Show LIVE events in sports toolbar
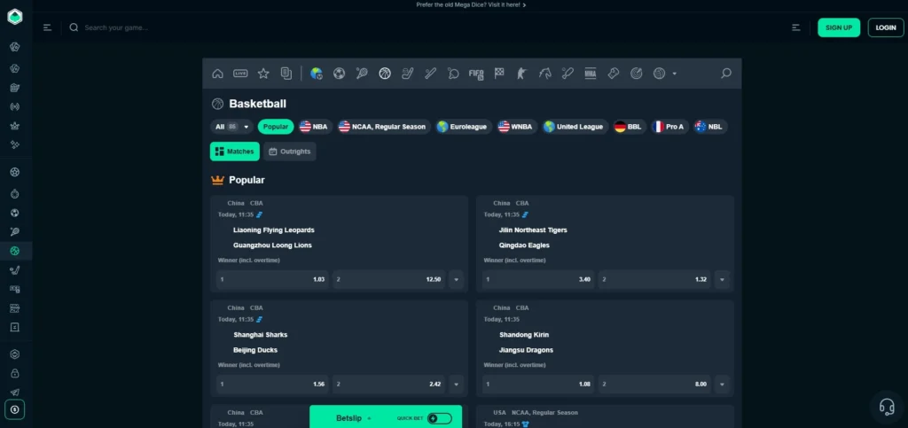The height and width of the screenshot is (428, 908). tap(240, 74)
